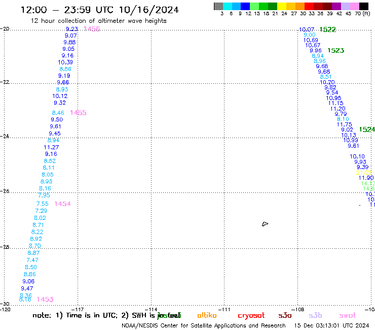This screenshot has height=330, width=375.
Task: Click the -117 longitude axis label
Action: 78,309
